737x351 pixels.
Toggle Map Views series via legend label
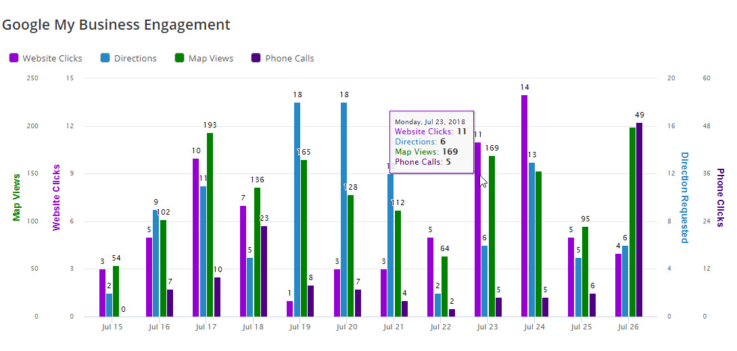pyautogui.click(x=211, y=58)
